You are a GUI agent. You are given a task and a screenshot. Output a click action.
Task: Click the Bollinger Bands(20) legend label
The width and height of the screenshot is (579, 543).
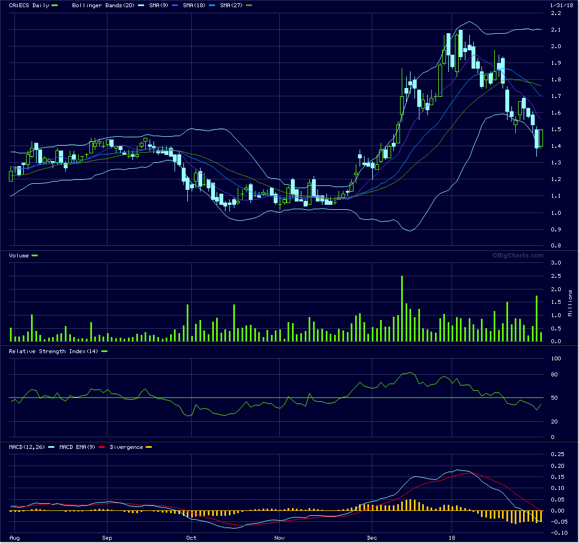coord(99,6)
